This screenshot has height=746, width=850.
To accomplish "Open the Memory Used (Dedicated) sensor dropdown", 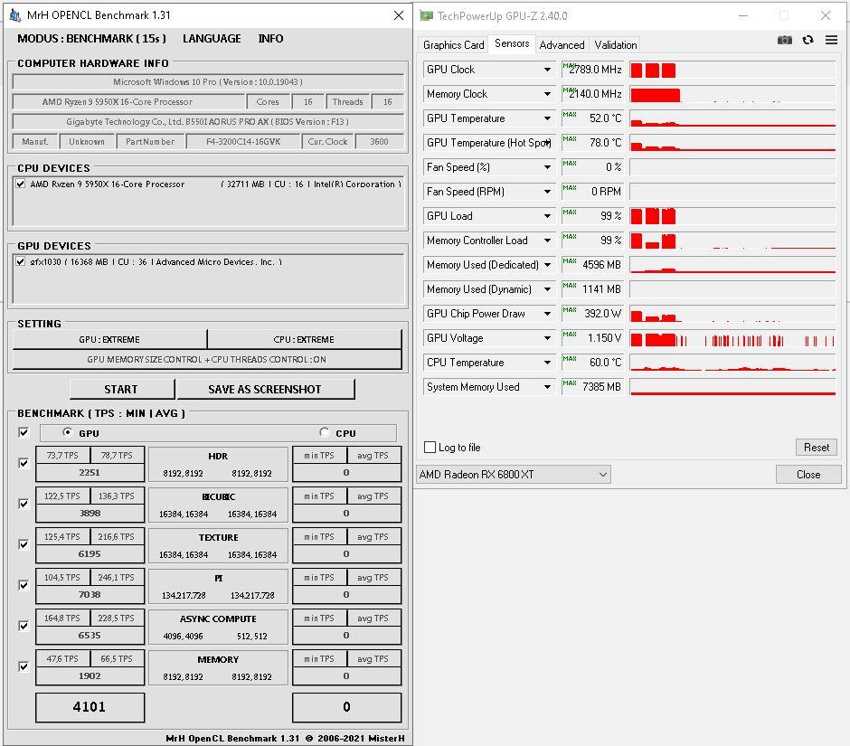I will tap(547, 265).
